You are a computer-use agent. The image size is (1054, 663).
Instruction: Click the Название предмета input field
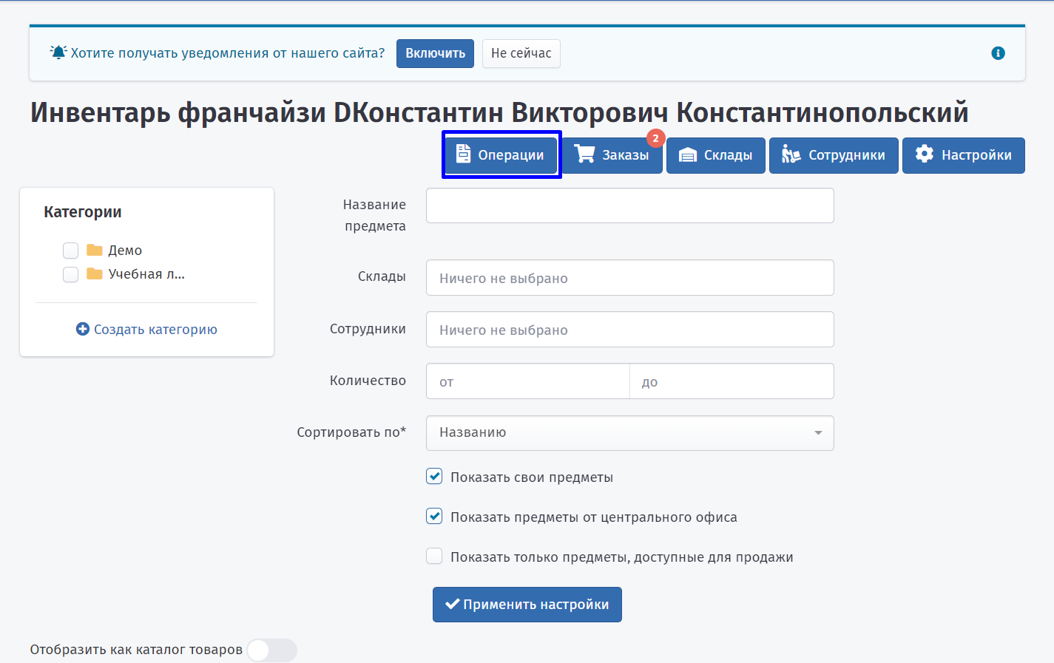630,205
